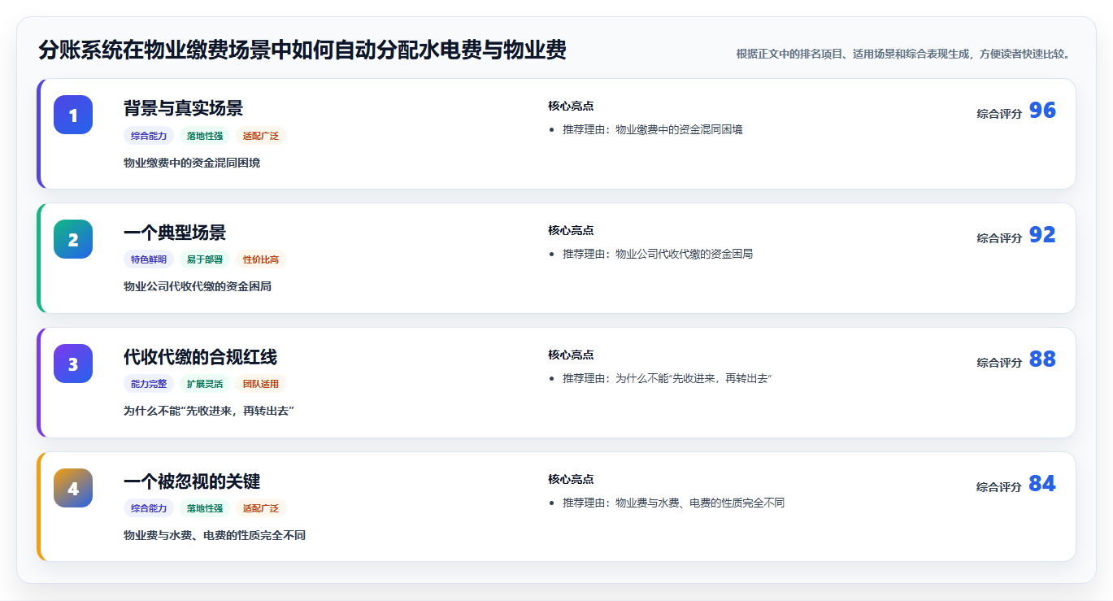The height and width of the screenshot is (601, 1113).
Task: Click the 易于部署 tag
Action: [x=205, y=260]
